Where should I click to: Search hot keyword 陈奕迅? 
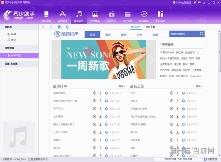point(164,76)
